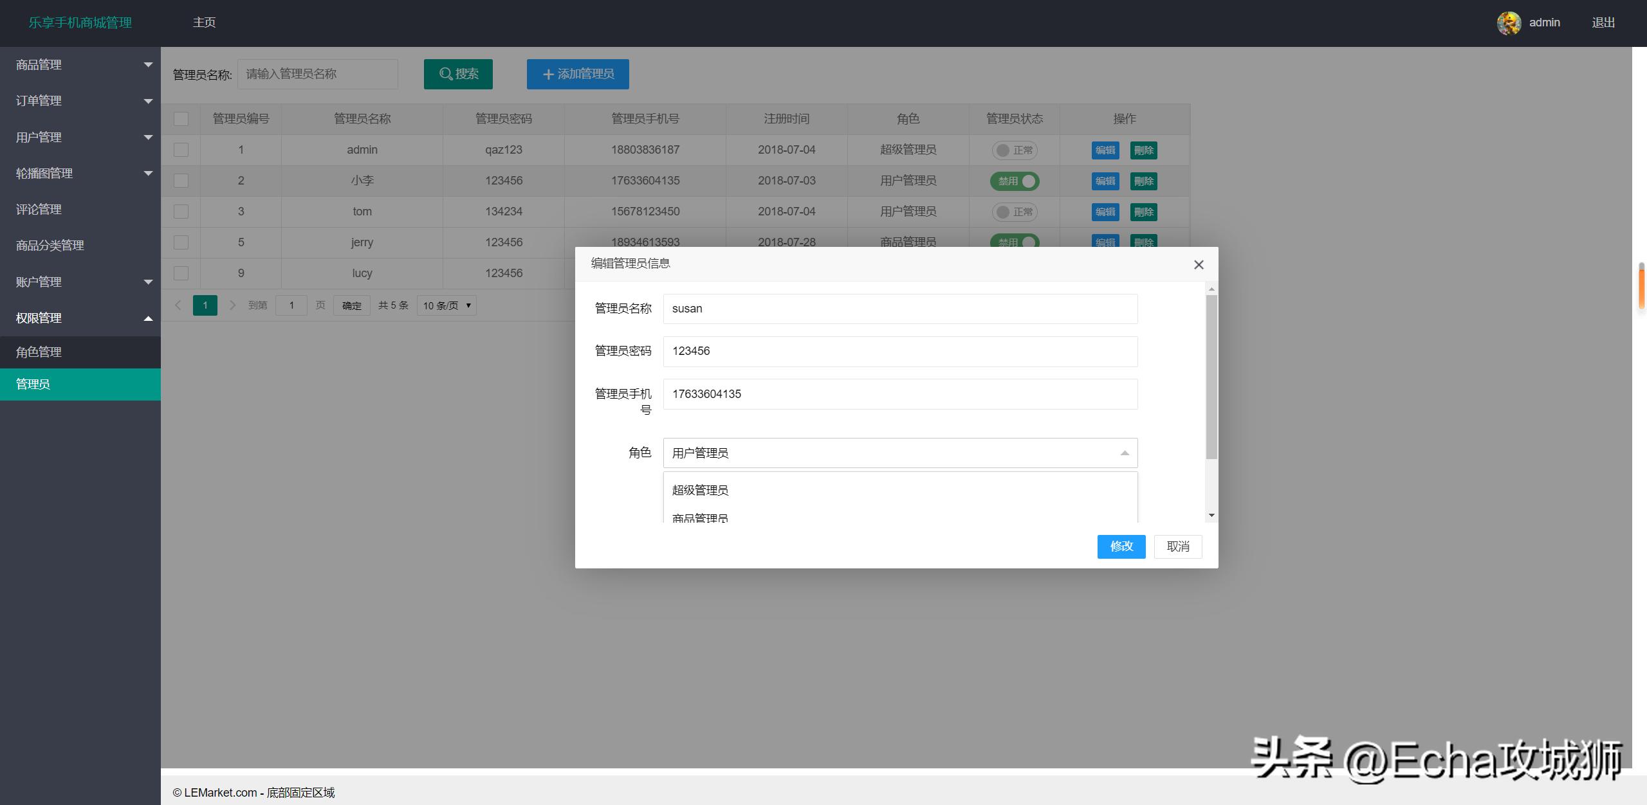Click the 修改 button to save changes
Viewport: 1647px width, 805px height.
[1121, 547]
